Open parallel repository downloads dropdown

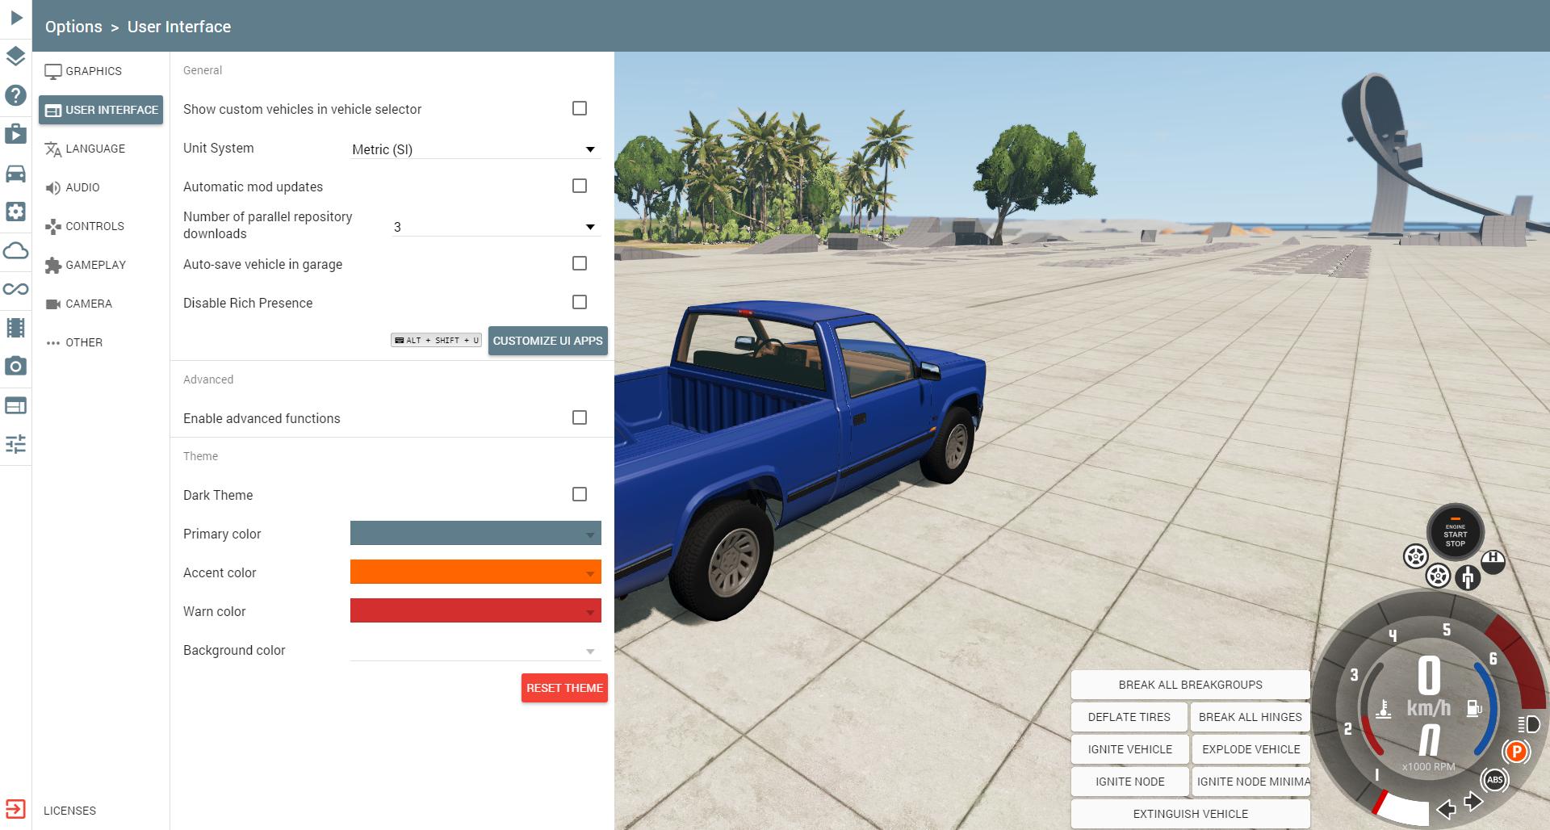click(x=496, y=227)
